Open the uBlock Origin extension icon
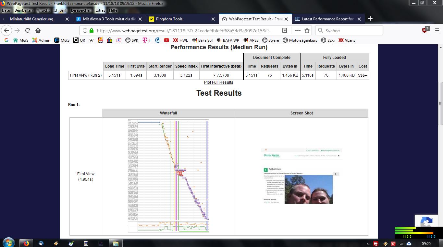 425,30
